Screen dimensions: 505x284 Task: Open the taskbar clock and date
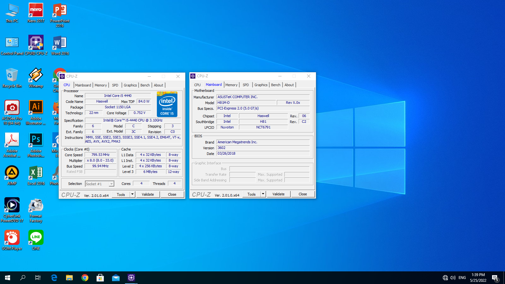pyautogui.click(x=478, y=278)
